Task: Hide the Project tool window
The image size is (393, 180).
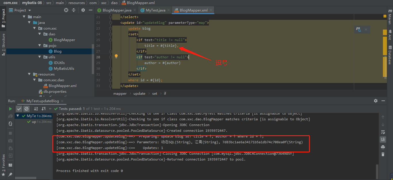Action: click(90, 10)
